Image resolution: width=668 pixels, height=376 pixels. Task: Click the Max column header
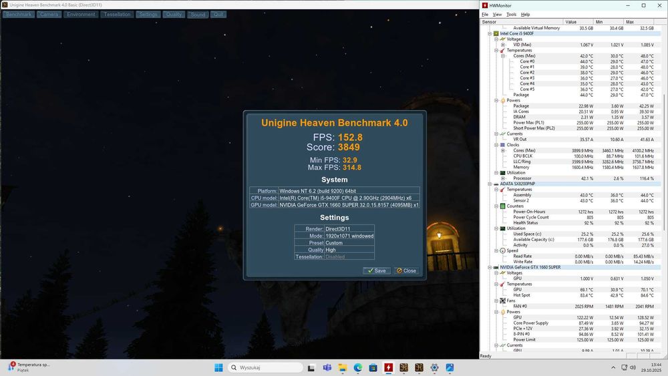tap(639, 22)
